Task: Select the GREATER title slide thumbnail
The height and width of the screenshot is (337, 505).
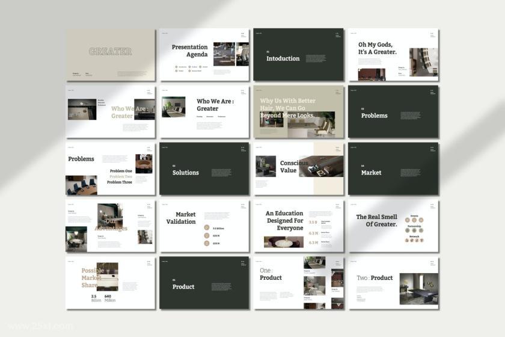Action: click(111, 55)
